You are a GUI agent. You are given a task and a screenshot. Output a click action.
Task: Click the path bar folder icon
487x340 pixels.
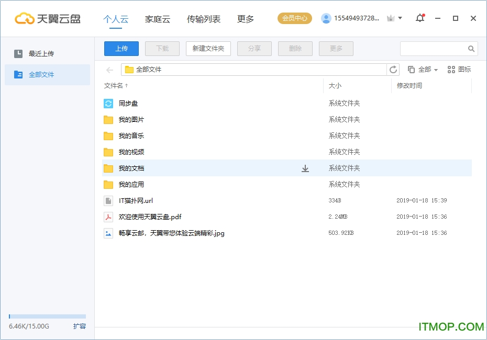[x=129, y=70]
